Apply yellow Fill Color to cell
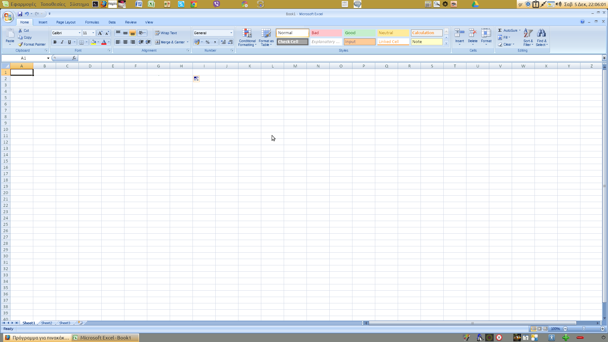Viewport: 608px width, 342px height. (93, 42)
